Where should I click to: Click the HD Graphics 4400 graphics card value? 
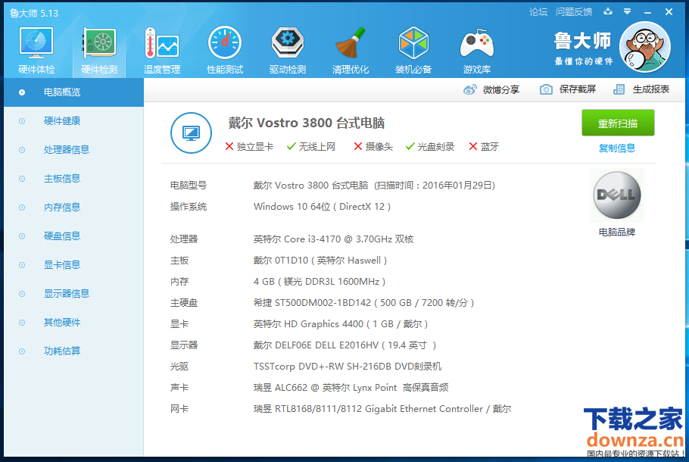coord(341,324)
